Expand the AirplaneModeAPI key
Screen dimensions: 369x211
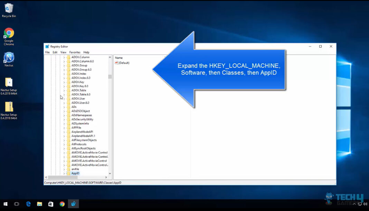tap(64, 132)
